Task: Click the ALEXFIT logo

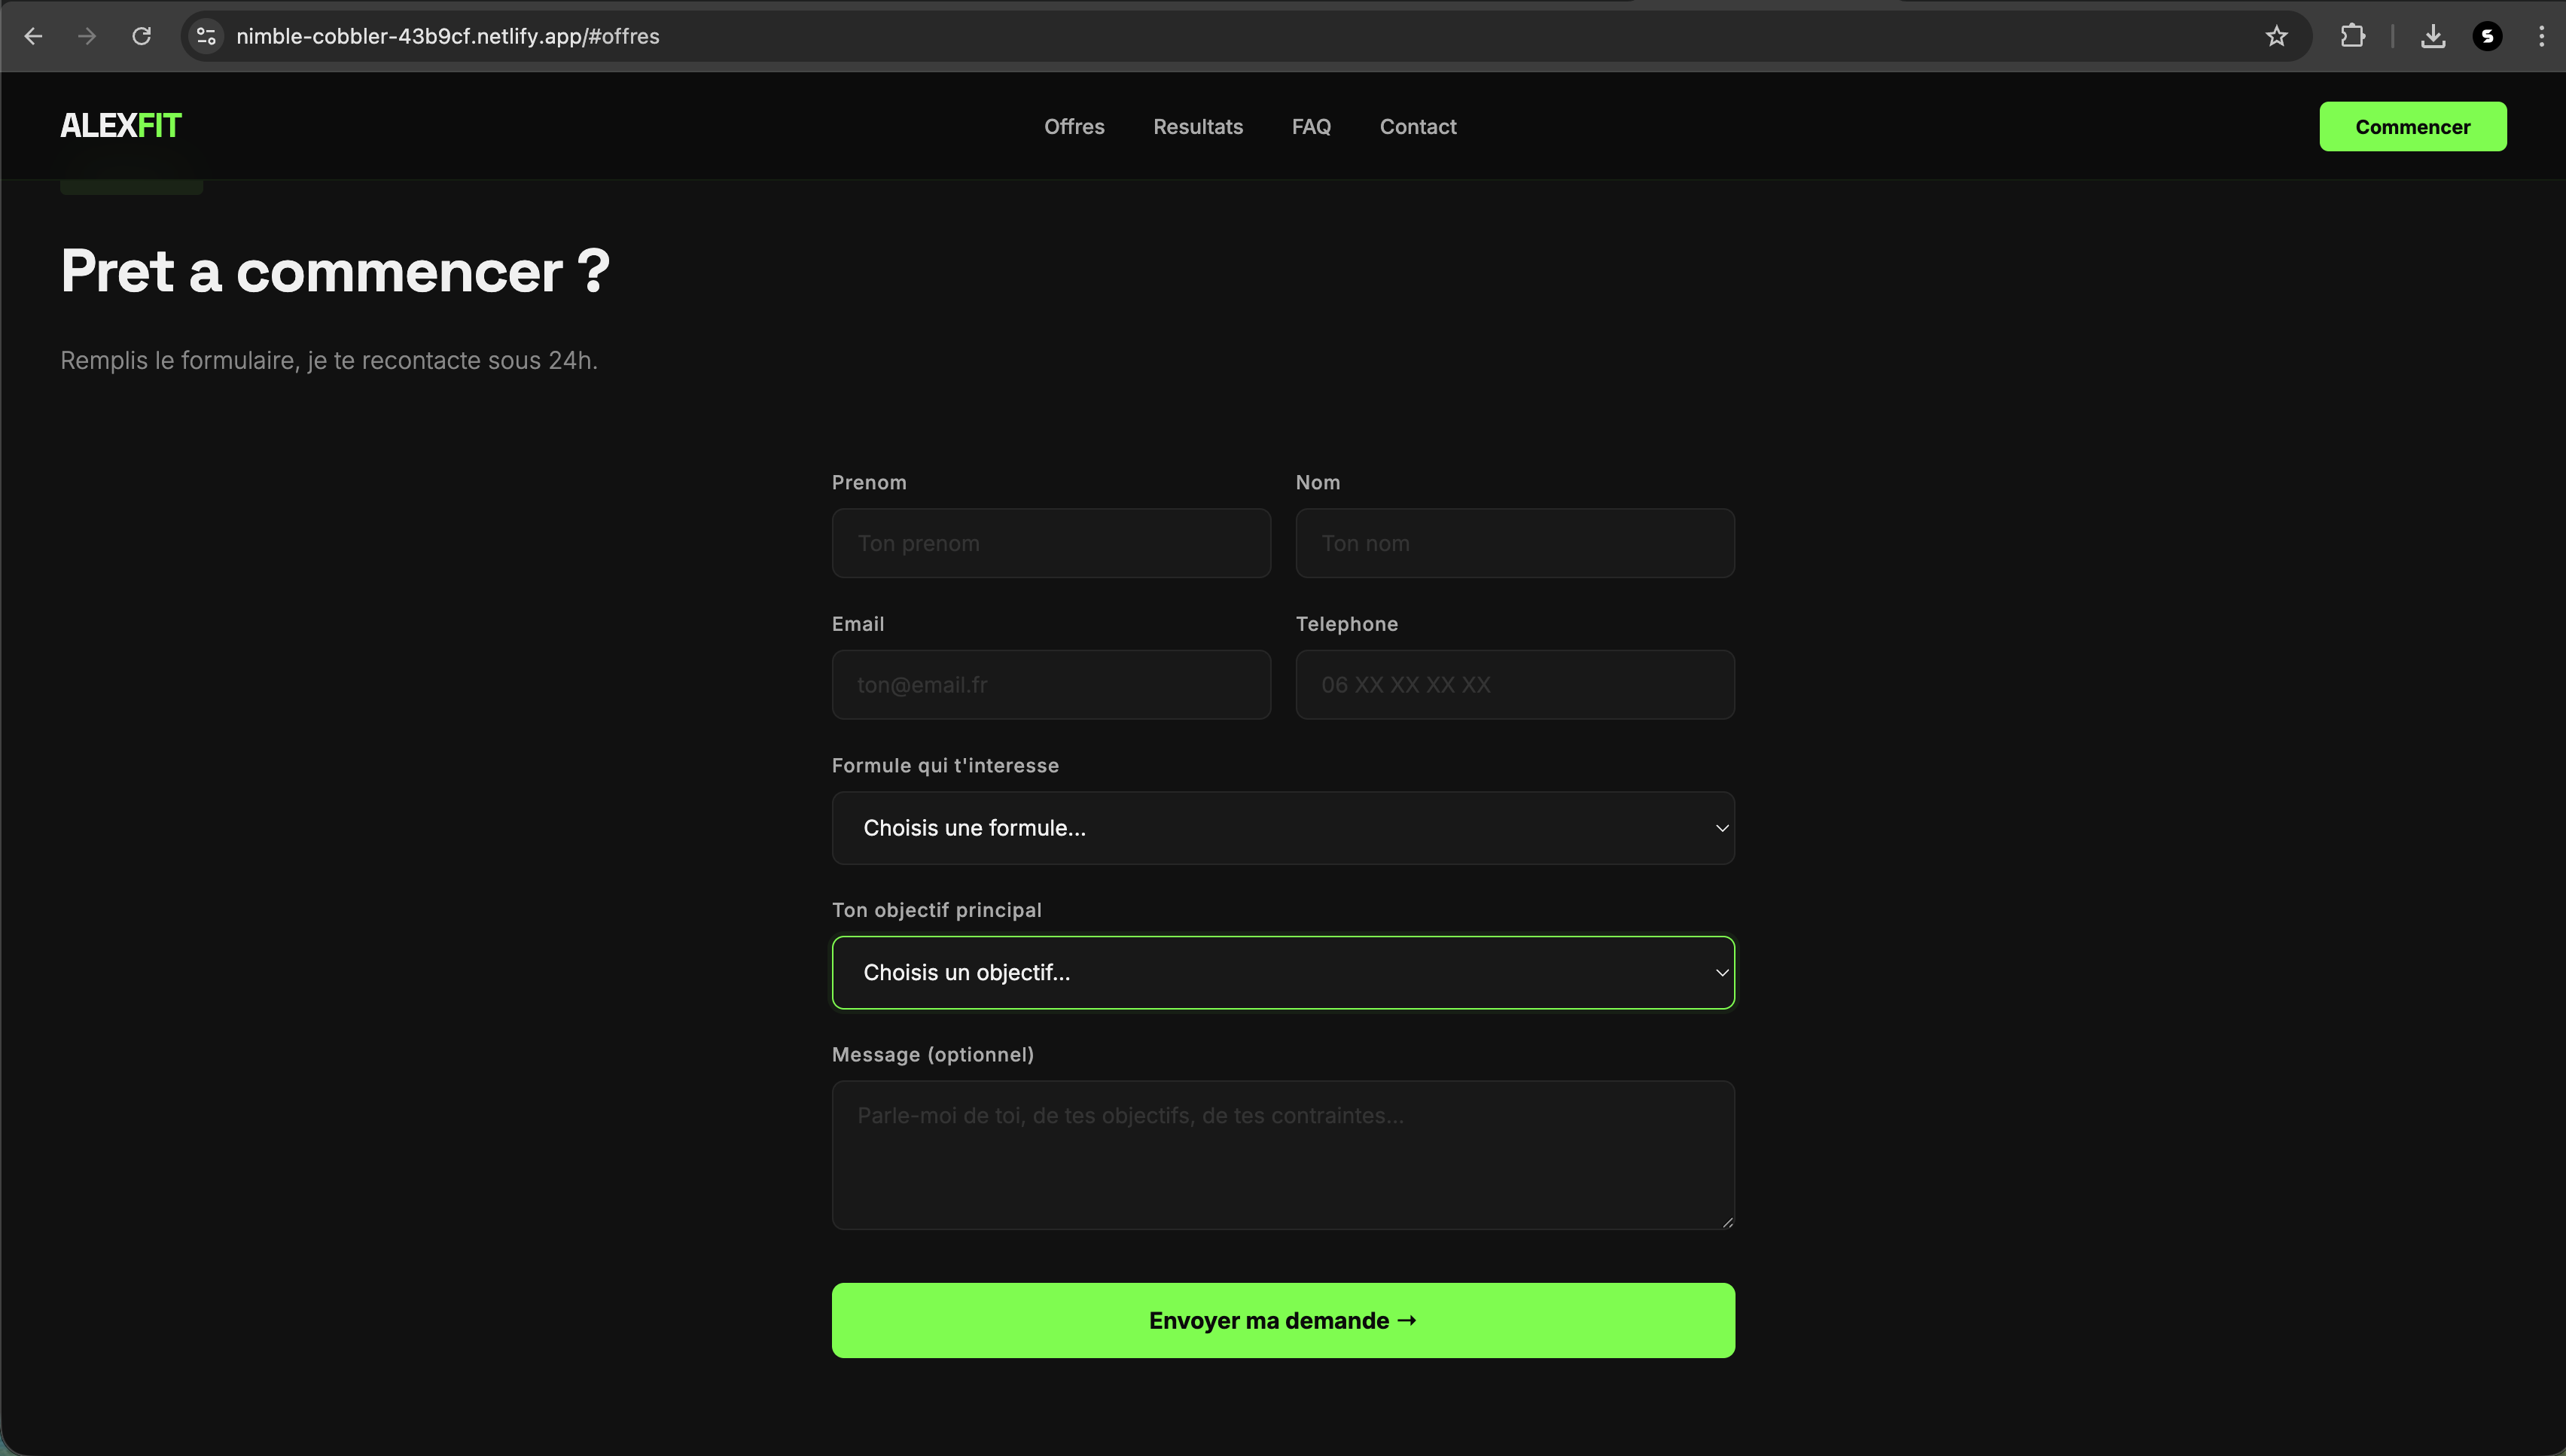Action: click(x=121, y=126)
